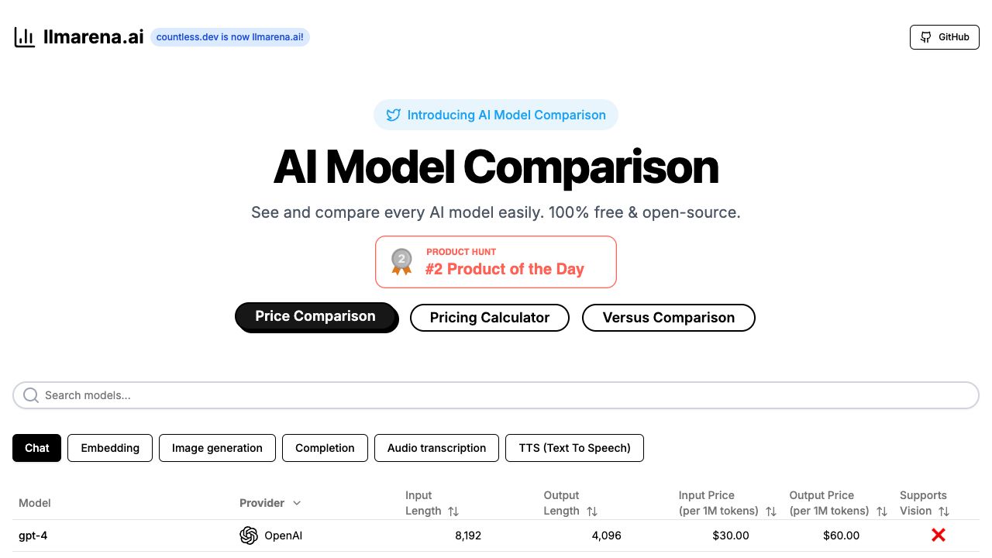The image size is (992, 558).
Task: Open the Pricing Calculator button
Action: tap(490, 318)
